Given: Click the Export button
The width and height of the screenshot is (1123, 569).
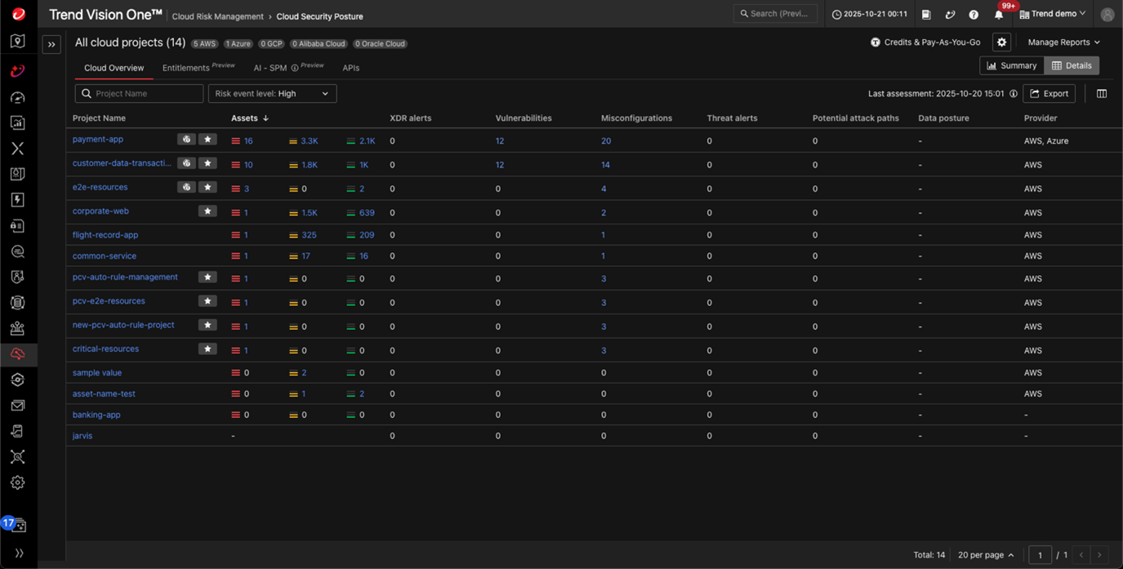Looking at the screenshot, I should click(1049, 94).
